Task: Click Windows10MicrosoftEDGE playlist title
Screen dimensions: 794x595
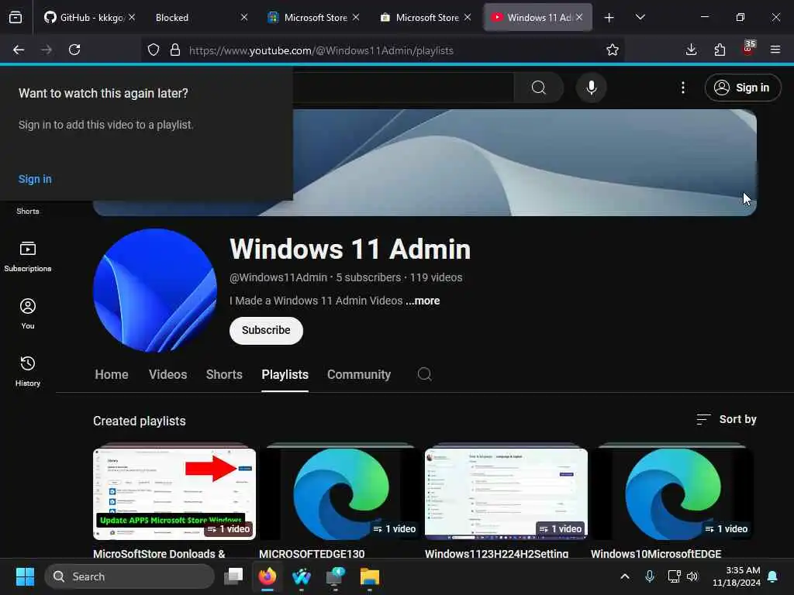Action: (x=656, y=553)
